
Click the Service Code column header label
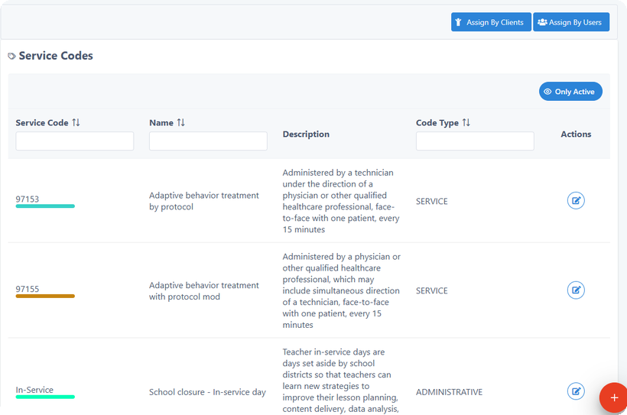click(42, 123)
